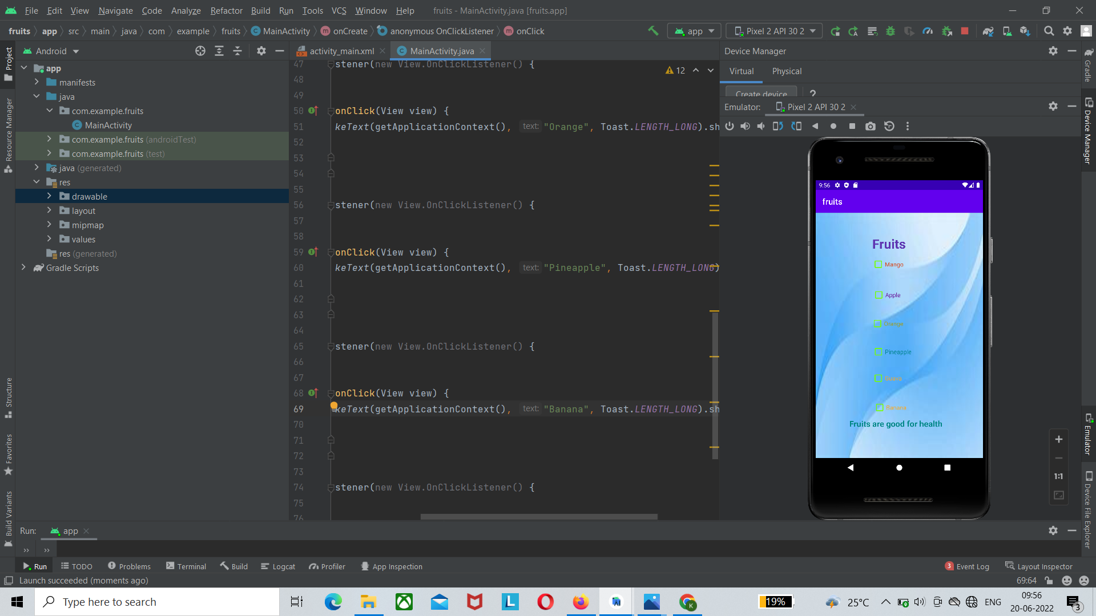Sync project with Gradle files
This screenshot has width=1096, height=616.
click(988, 31)
